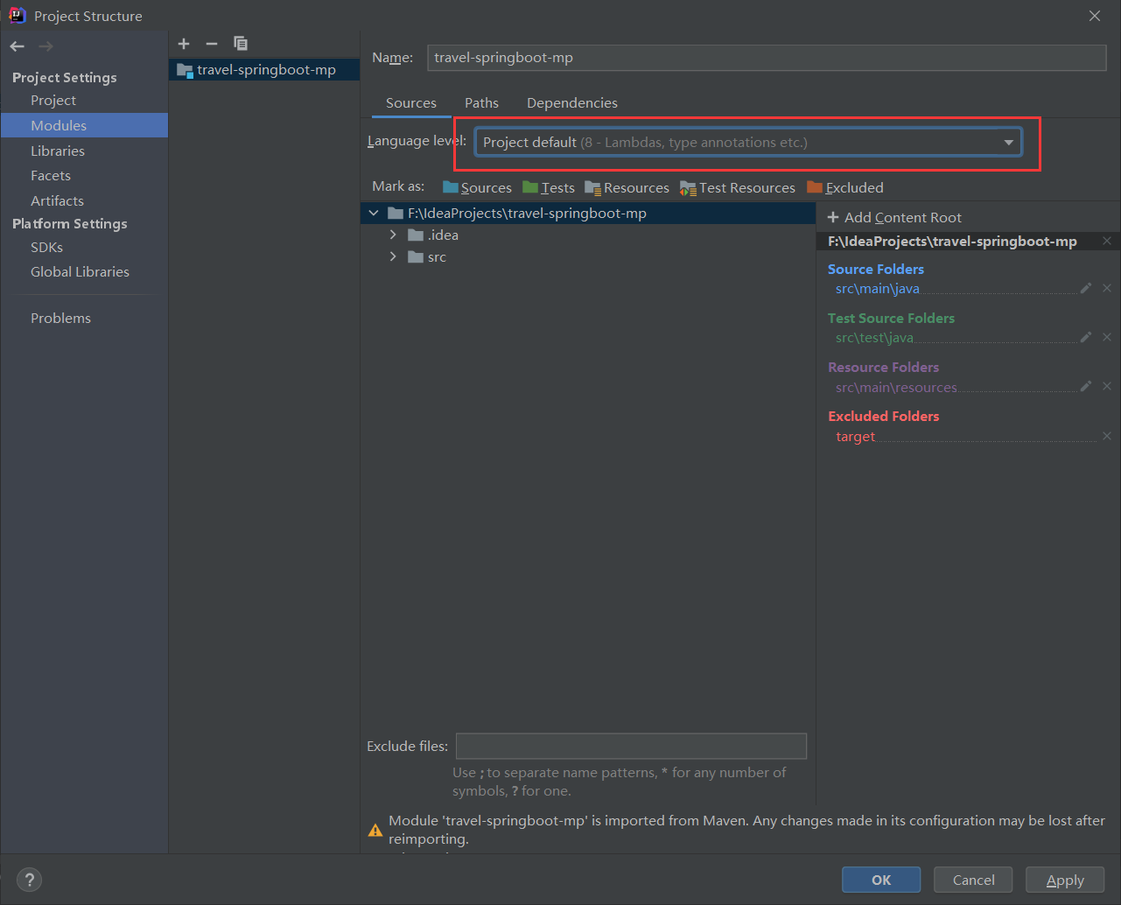Unmark src\main\resources resource folder

(x=1107, y=386)
